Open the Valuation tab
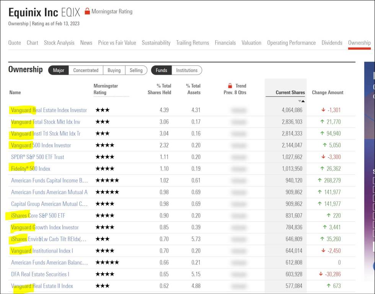 click(x=251, y=43)
